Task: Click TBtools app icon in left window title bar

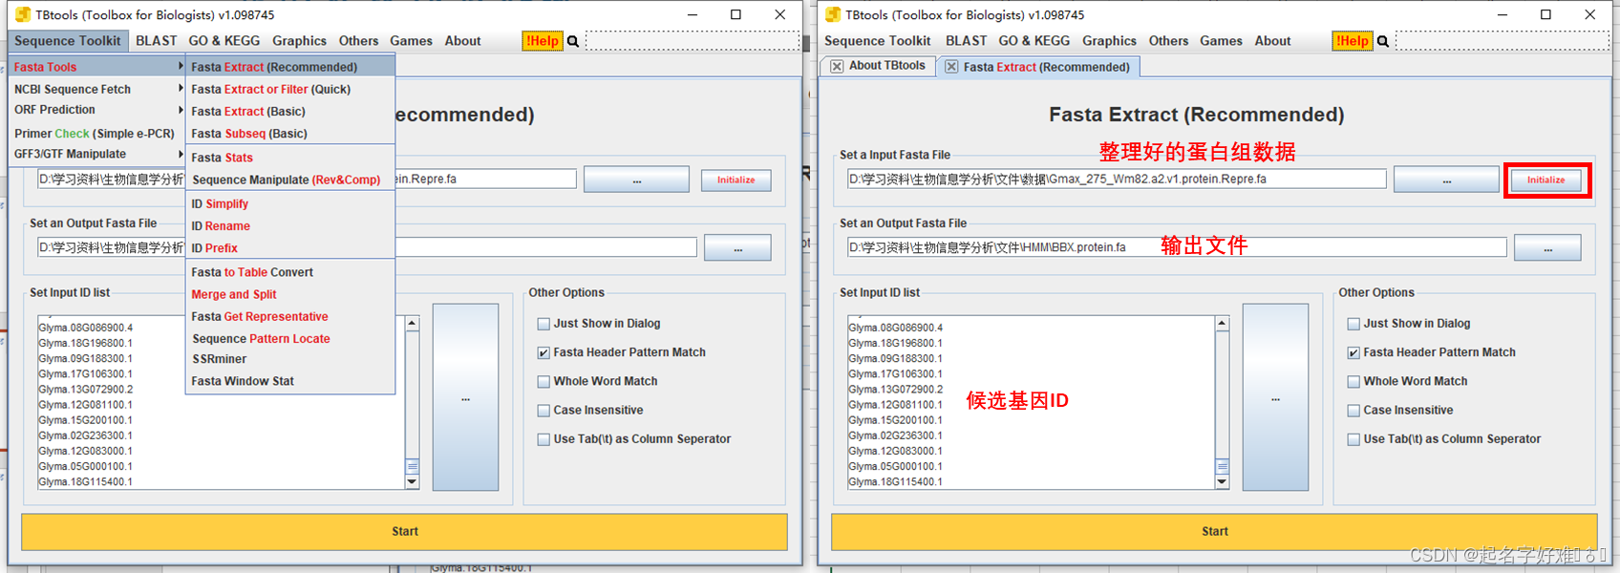Action: [x=22, y=14]
